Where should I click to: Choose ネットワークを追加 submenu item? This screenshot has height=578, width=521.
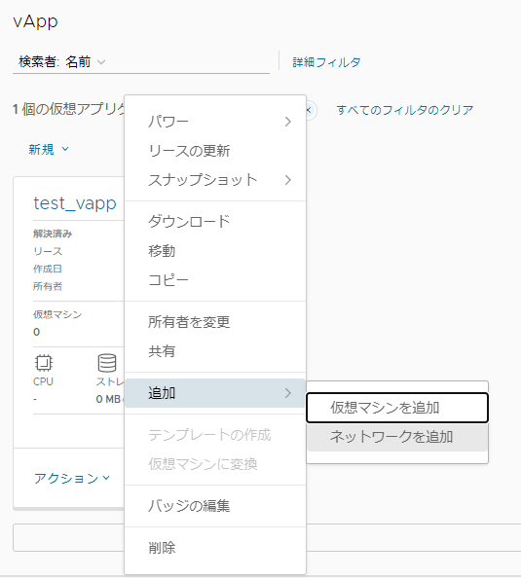click(x=397, y=437)
